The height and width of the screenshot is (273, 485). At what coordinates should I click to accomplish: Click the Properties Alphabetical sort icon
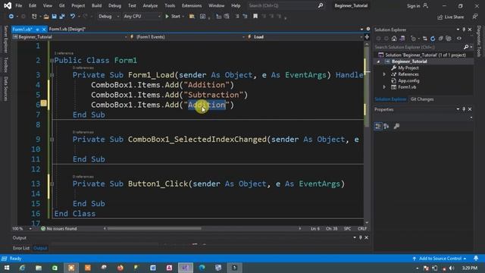tap(386, 127)
